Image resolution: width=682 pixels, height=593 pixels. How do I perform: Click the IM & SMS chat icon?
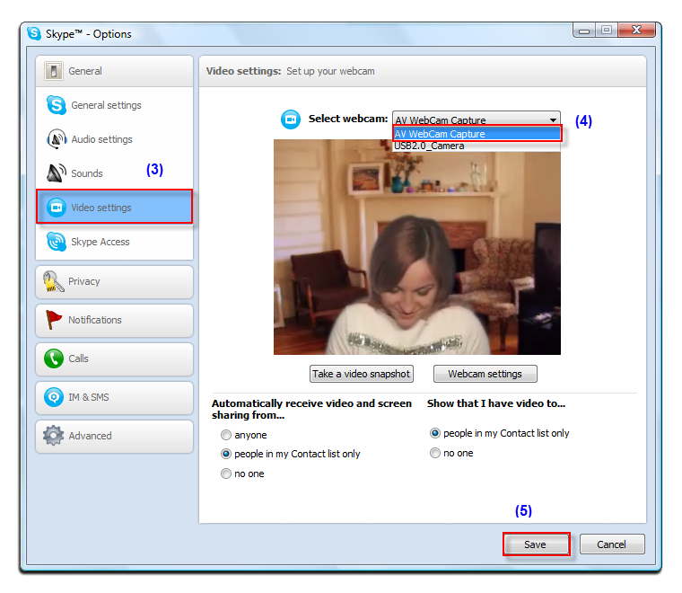pyautogui.click(x=54, y=397)
